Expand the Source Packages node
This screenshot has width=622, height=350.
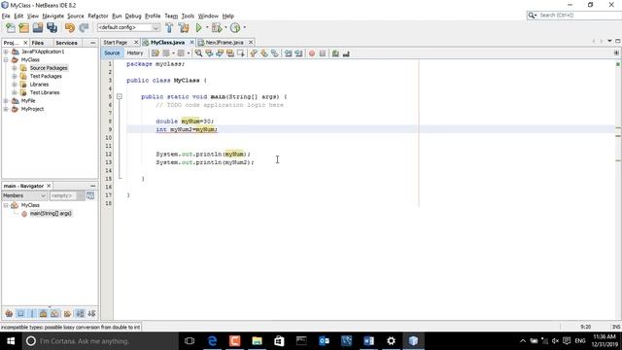pos(15,68)
